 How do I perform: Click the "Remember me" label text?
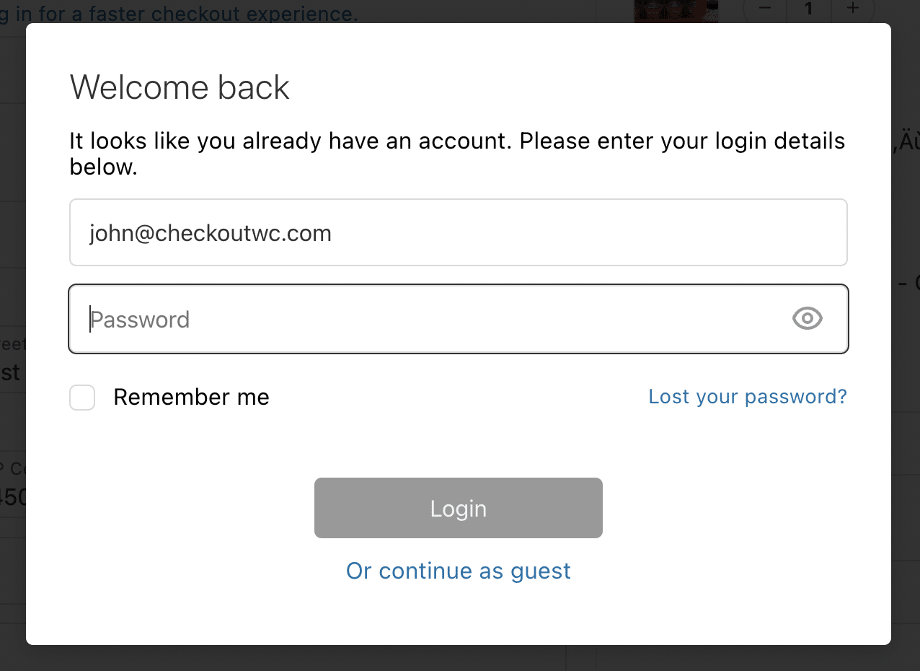click(191, 397)
